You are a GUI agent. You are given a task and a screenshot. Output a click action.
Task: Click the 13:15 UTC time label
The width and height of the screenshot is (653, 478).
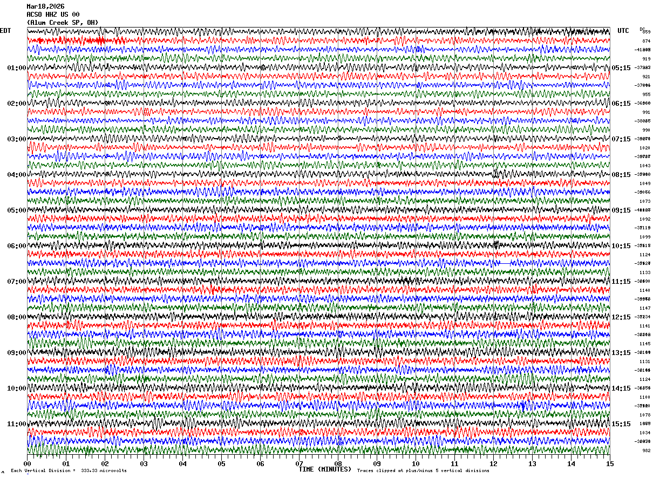click(x=621, y=353)
